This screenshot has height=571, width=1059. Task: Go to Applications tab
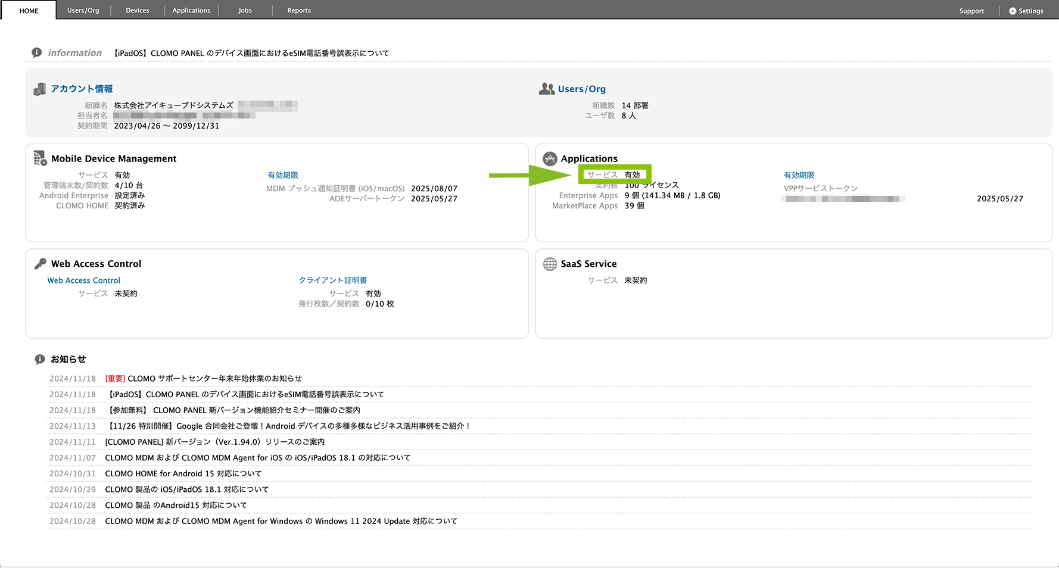tap(191, 11)
